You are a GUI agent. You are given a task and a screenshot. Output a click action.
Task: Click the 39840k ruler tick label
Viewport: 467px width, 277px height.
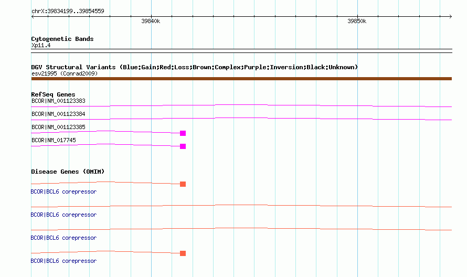click(x=151, y=21)
